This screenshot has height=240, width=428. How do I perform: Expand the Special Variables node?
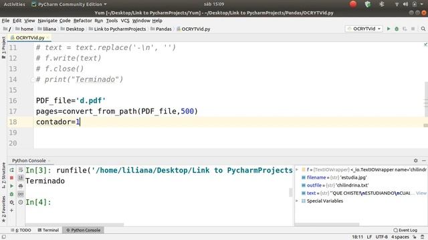point(297,201)
